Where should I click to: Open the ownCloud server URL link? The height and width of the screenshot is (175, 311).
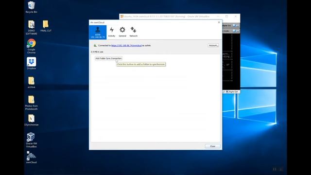pyautogui.click(x=126, y=45)
